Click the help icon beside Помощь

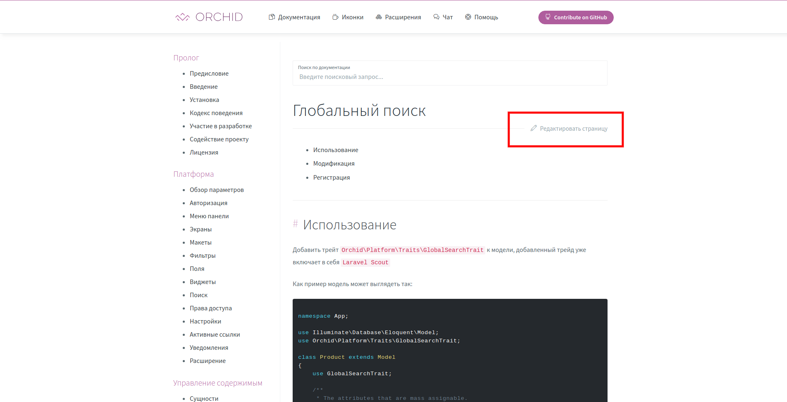(468, 17)
